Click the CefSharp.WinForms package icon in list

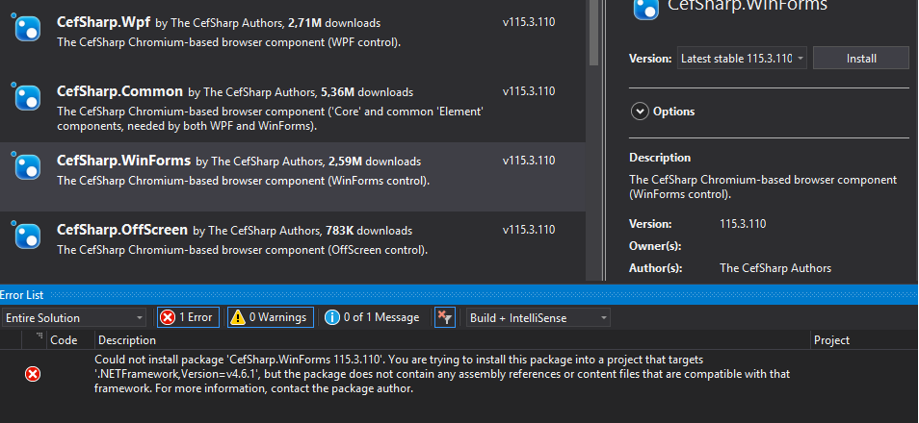click(28, 167)
